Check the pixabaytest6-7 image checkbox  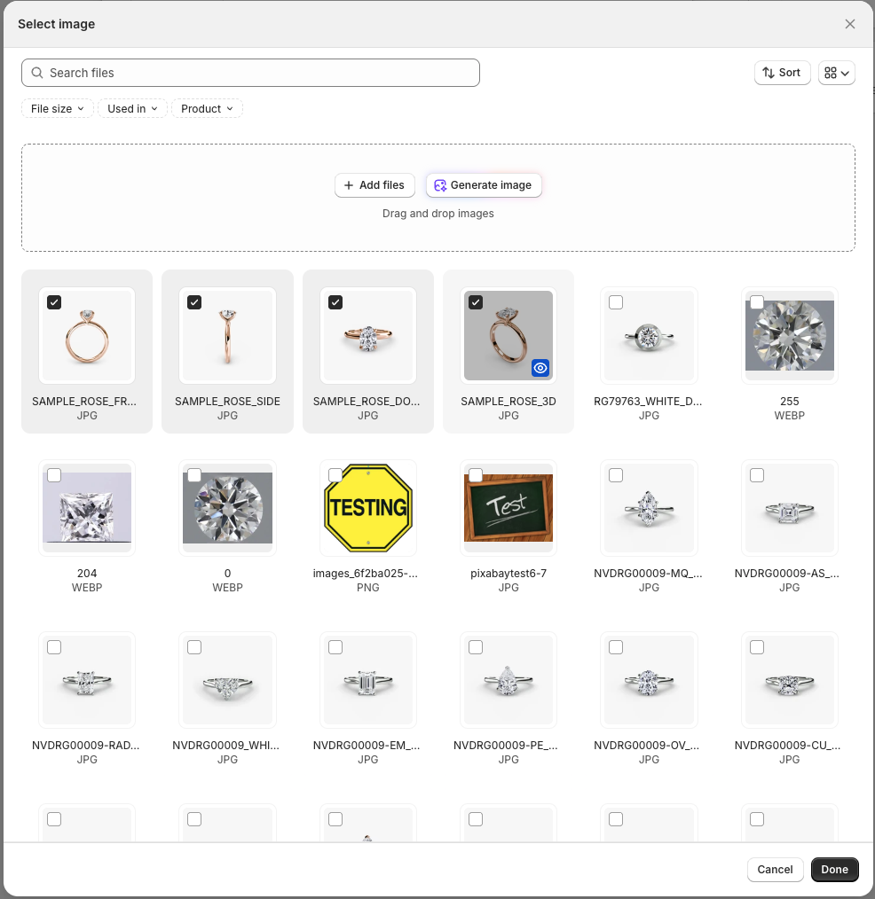pos(476,475)
